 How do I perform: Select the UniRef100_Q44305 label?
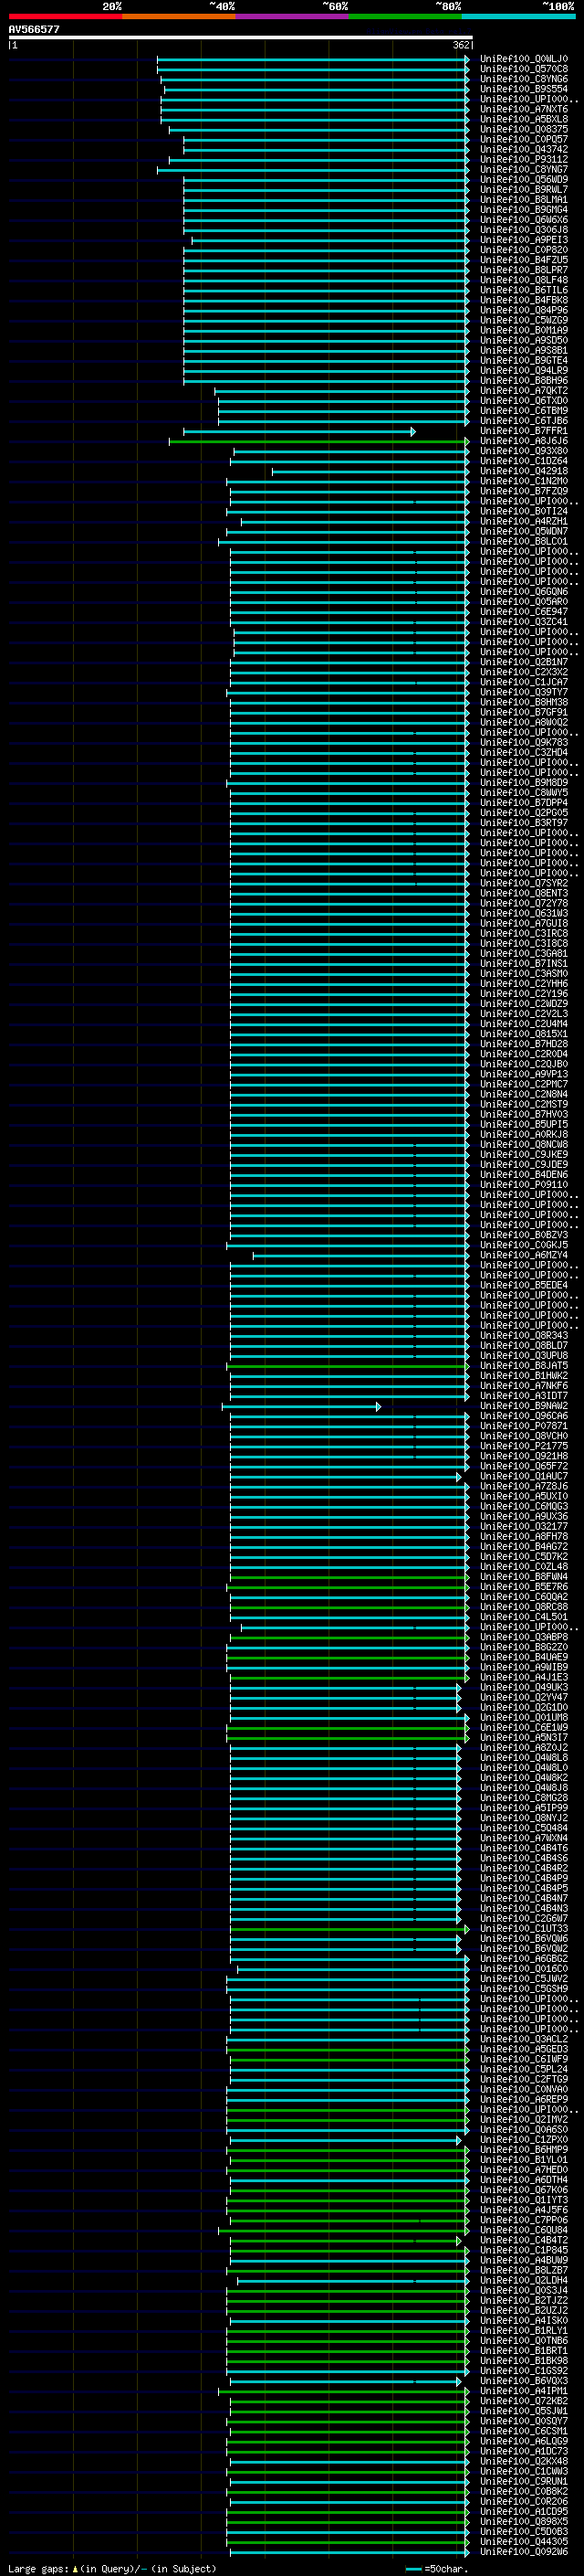(524, 2543)
